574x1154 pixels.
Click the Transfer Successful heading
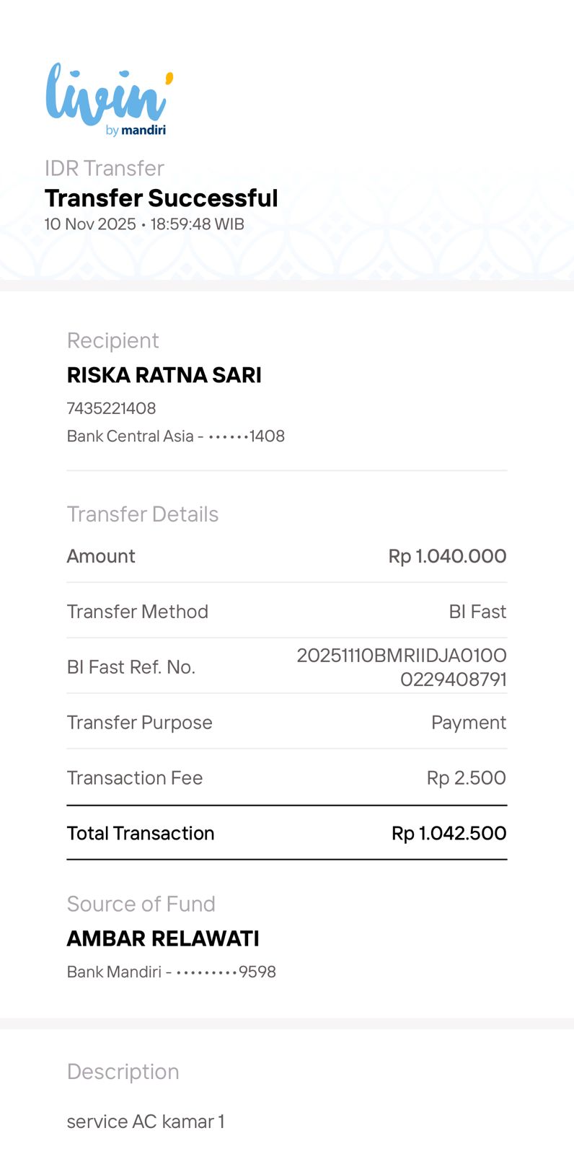pos(161,198)
